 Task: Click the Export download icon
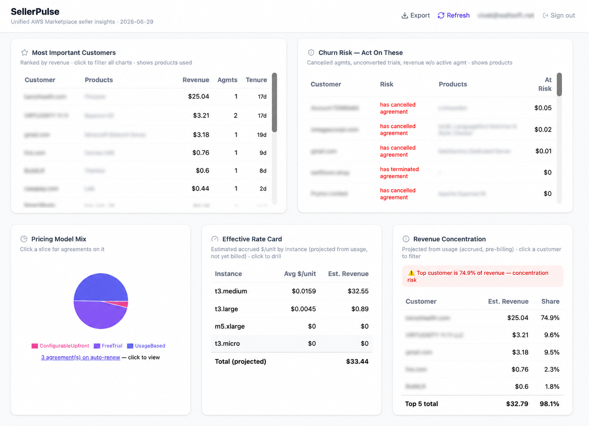tap(405, 16)
